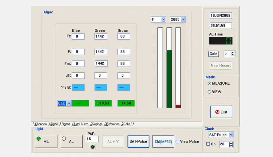Open the Light Curve tab
Screen dimensions: 273x157
(x=81, y=124)
